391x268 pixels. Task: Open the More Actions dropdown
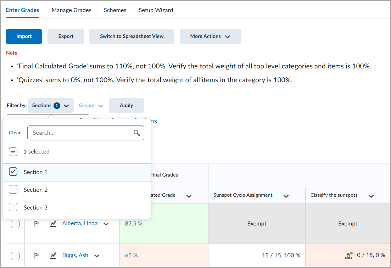210,37
